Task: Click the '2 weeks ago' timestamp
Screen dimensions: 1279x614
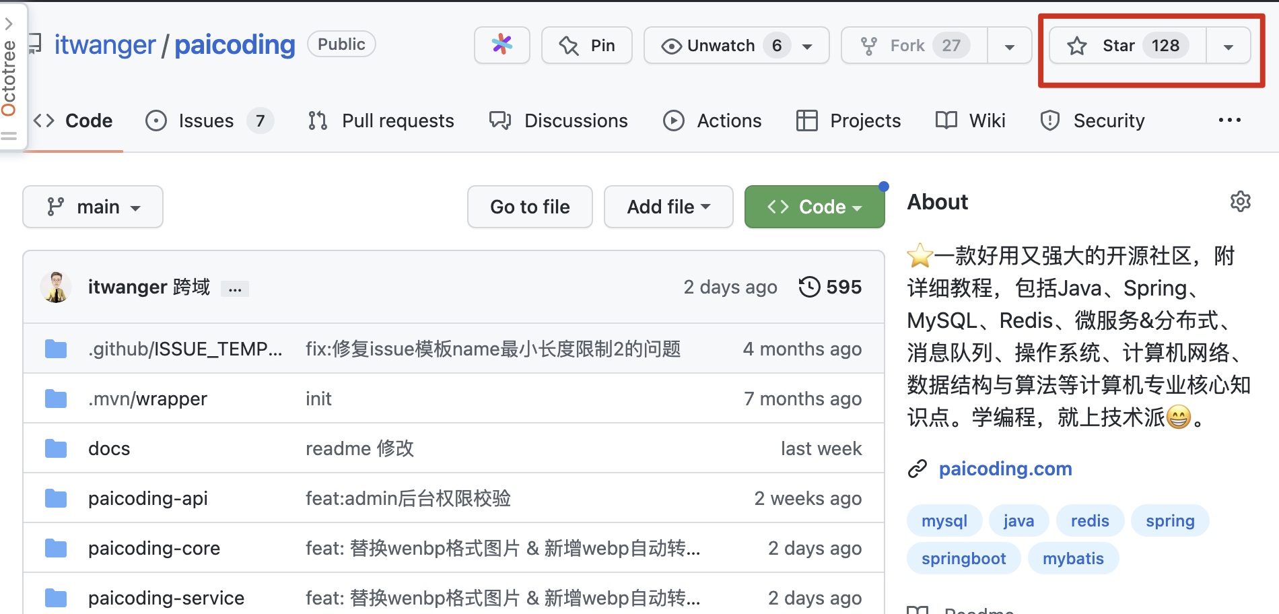Action: tap(808, 498)
